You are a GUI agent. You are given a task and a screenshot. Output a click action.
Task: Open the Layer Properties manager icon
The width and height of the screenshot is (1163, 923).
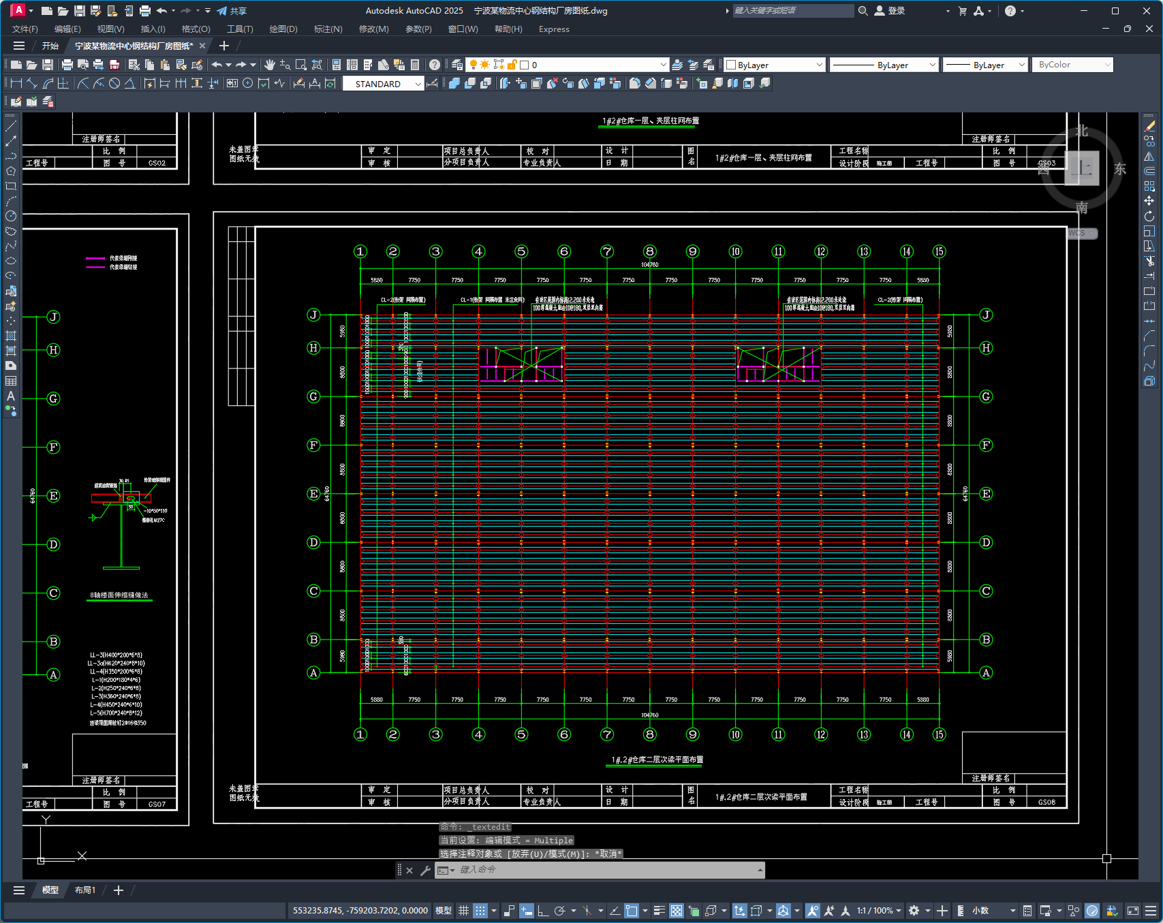pyautogui.click(x=457, y=65)
